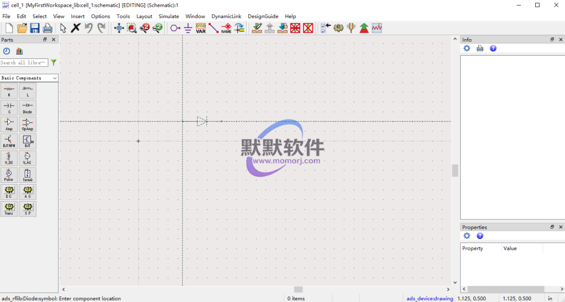The image size is (565, 302).
Task: Select the V_DC source component
Action: [9, 158]
